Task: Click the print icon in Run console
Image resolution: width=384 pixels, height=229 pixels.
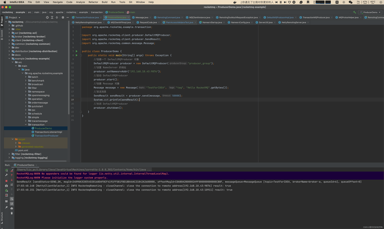Action: [x=12, y=209]
